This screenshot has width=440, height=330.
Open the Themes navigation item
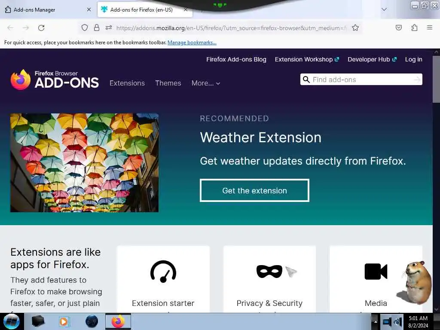(168, 83)
